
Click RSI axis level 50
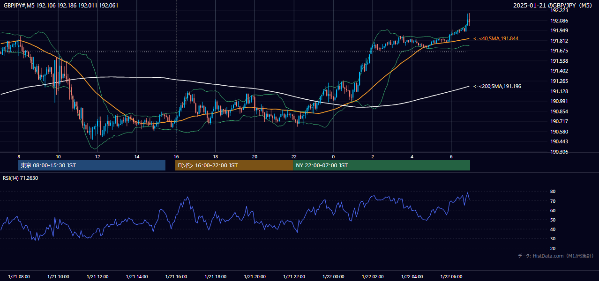(553, 220)
